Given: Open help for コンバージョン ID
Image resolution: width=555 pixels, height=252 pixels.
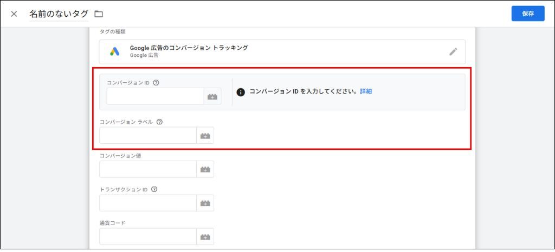Looking at the screenshot, I should (x=157, y=83).
